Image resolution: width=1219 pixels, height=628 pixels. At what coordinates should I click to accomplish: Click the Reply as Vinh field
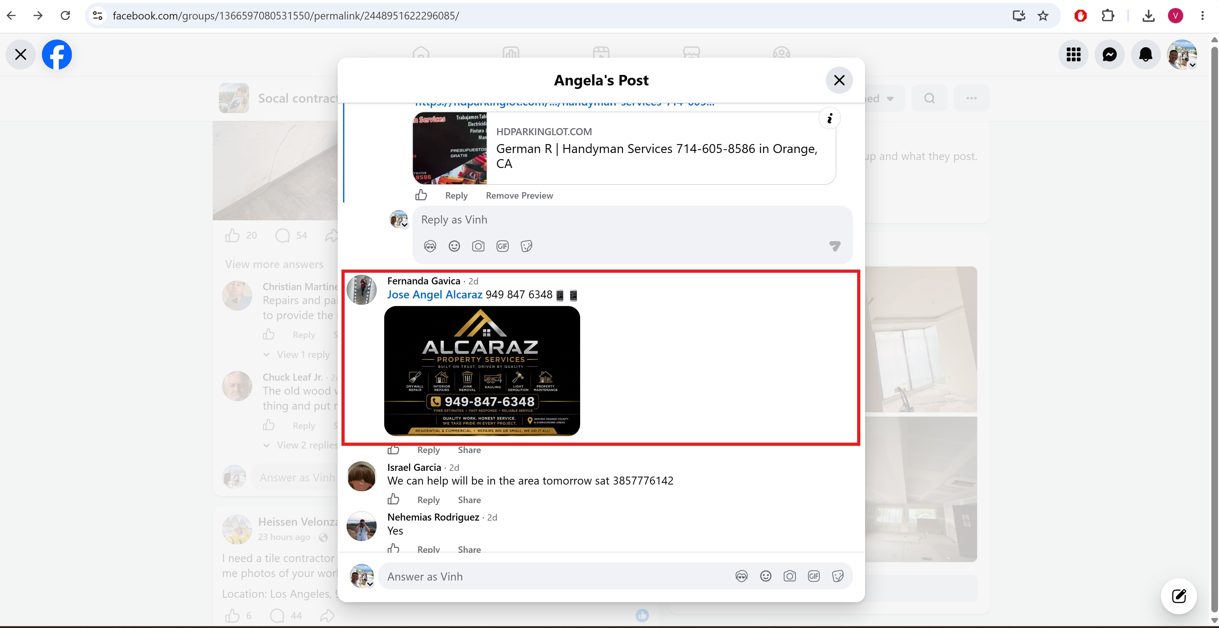[632, 219]
